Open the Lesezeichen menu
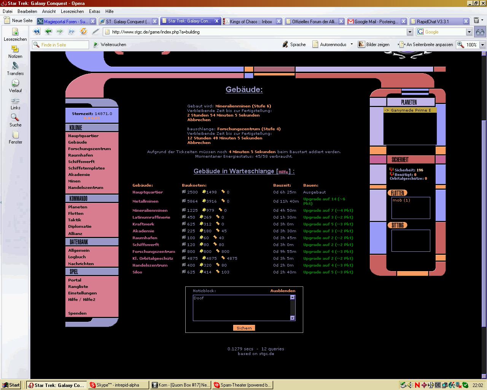 pos(72,11)
